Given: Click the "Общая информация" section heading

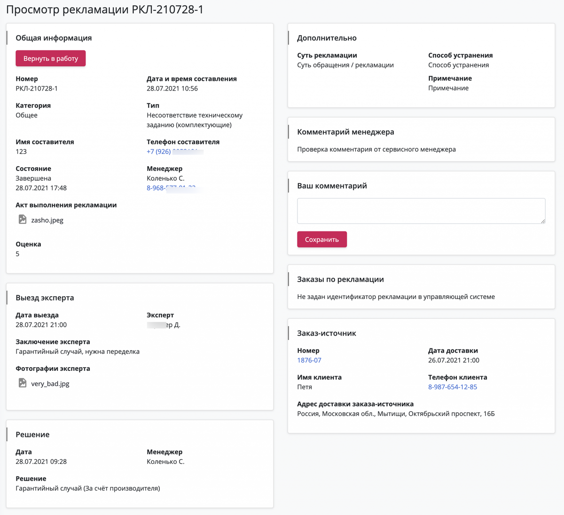Looking at the screenshot, I should [54, 38].
